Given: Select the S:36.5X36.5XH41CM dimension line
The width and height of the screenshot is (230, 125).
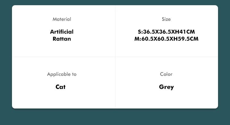Looking at the screenshot, I should 166,32.
